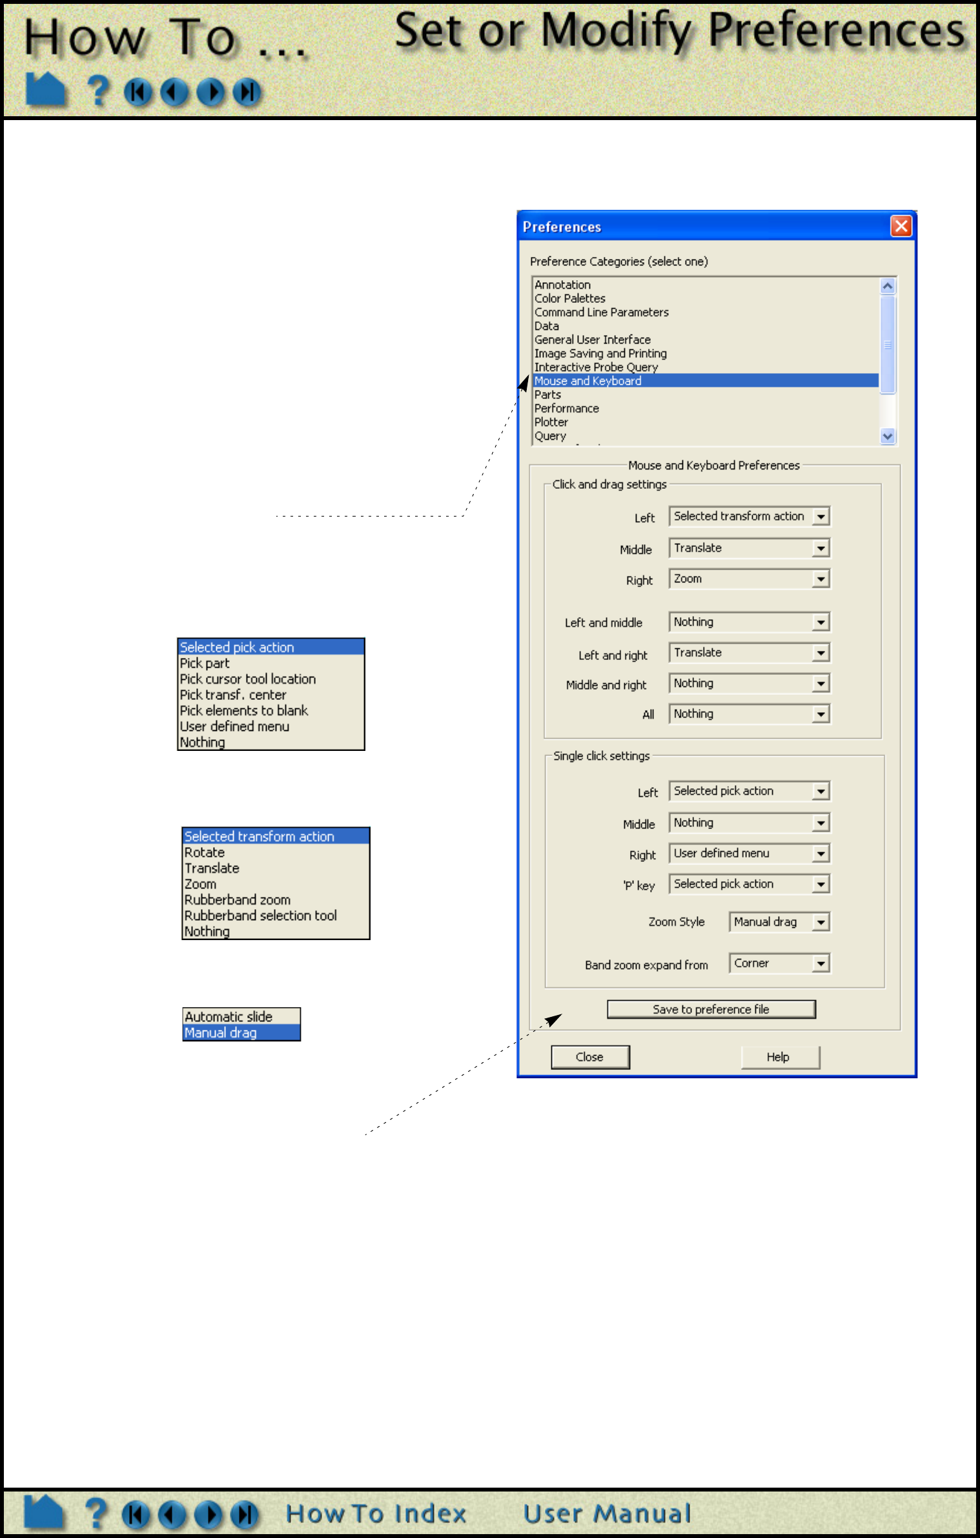Open the click-and-drag Middle button dropdown
The image size is (980, 1538).
click(750, 548)
